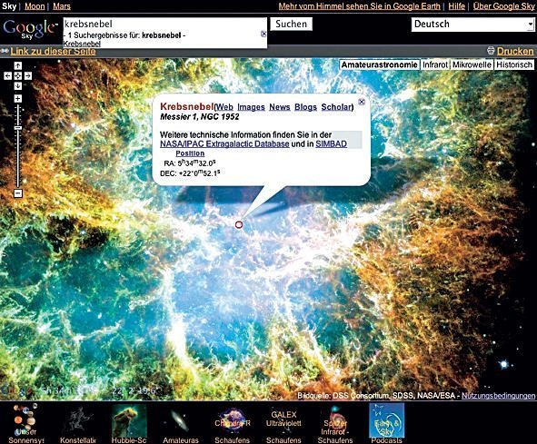Viewport: 537px width, 444px height.
Task: Pan the sky map left arrow
Action: pos(7,75)
